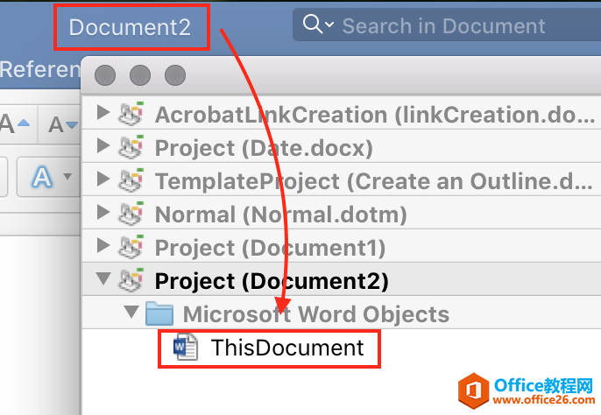The width and height of the screenshot is (601, 415).
Task: Expand the AcrobatLinkCreation project node
Action: pyautogui.click(x=104, y=113)
